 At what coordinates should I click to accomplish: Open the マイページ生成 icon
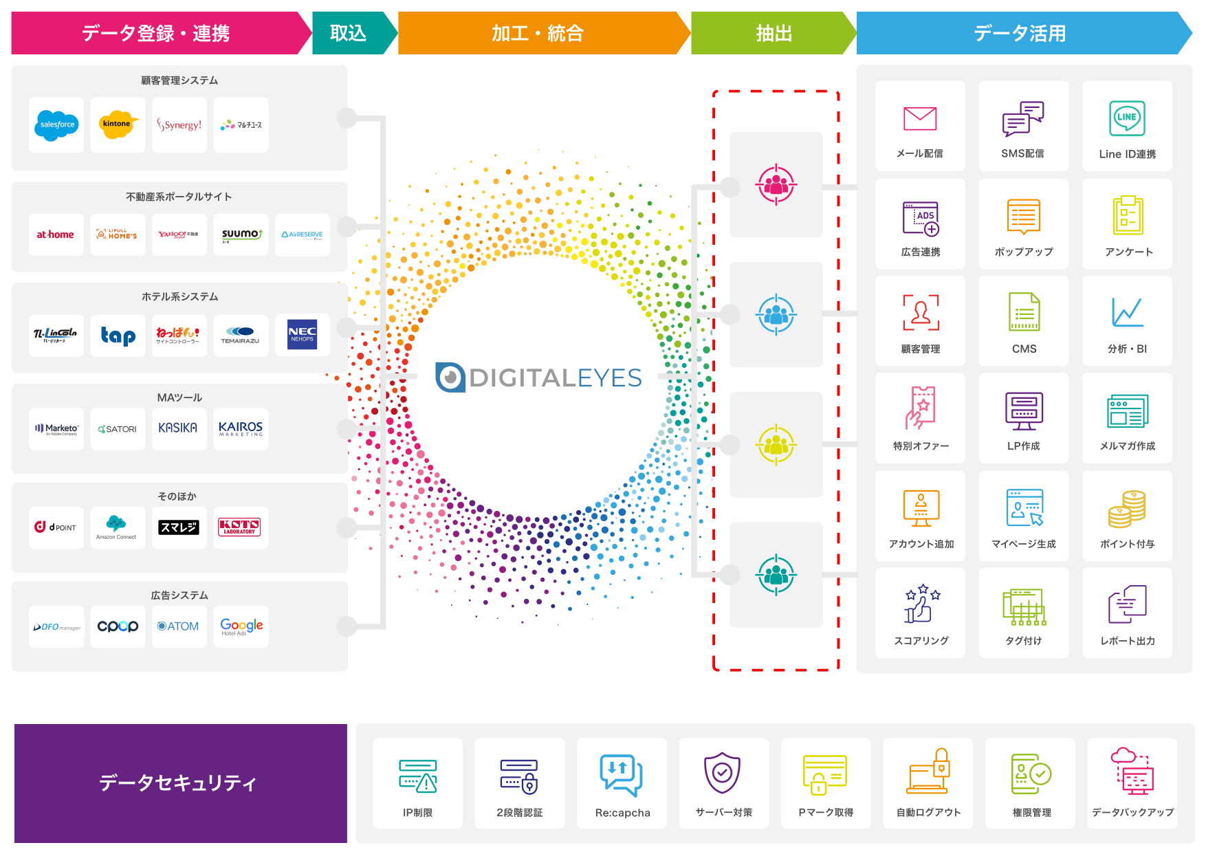click(x=1024, y=507)
